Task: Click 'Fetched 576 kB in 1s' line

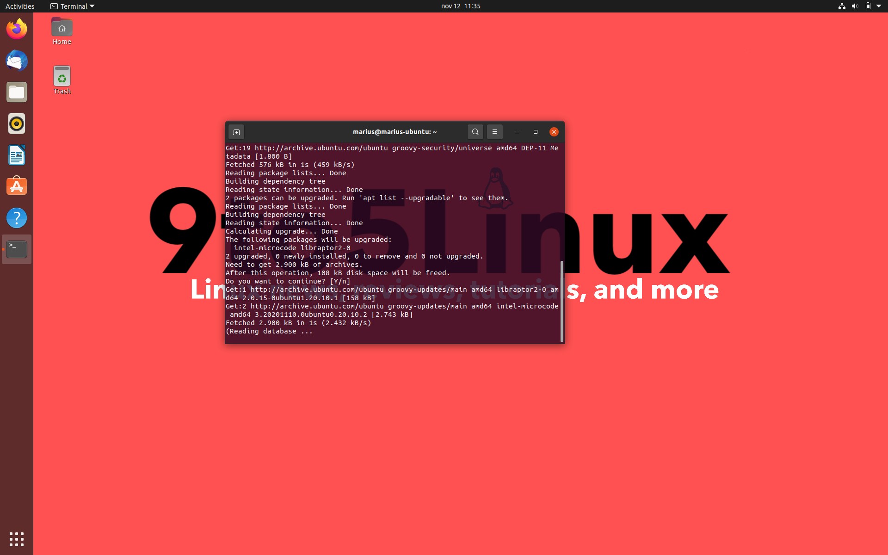Action: [x=290, y=165]
